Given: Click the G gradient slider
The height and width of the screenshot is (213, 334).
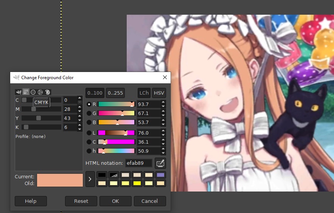Looking at the screenshot, I should [116, 113].
